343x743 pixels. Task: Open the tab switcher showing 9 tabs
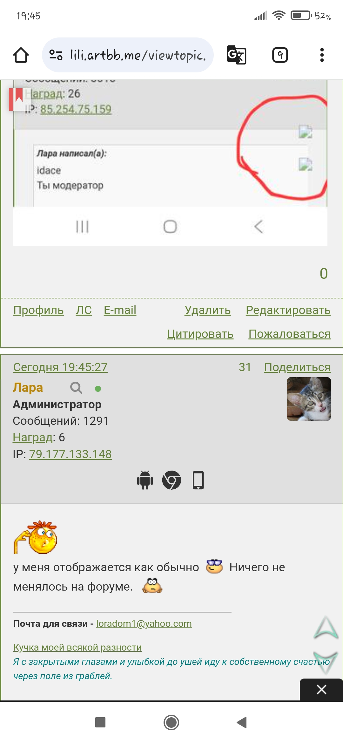(x=280, y=55)
